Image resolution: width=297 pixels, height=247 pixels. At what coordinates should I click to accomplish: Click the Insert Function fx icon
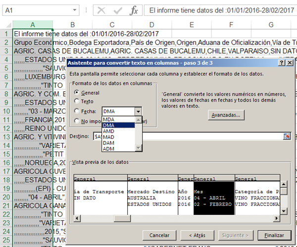pos(134,10)
